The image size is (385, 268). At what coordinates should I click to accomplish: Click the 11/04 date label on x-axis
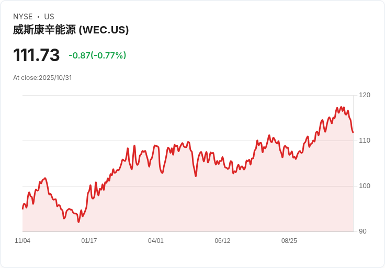22,241
